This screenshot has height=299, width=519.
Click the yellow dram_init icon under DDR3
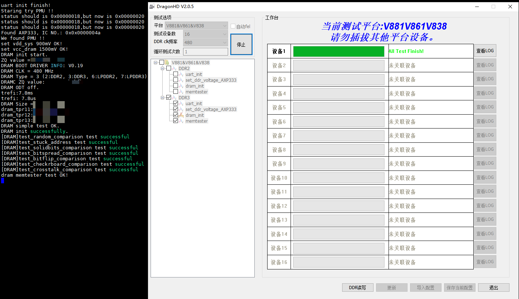point(181,115)
